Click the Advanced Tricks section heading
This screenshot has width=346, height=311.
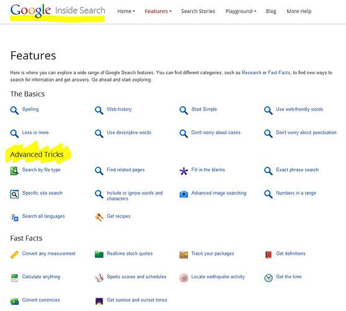(37, 155)
